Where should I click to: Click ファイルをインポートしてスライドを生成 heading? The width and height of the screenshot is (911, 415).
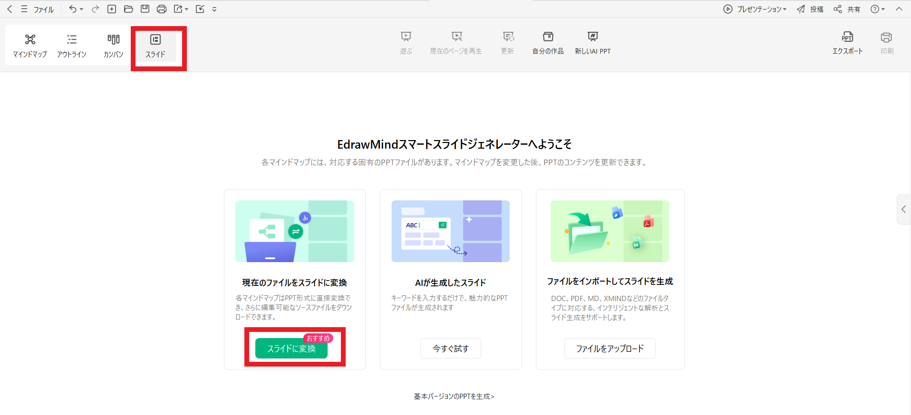[x=610, y=282]
